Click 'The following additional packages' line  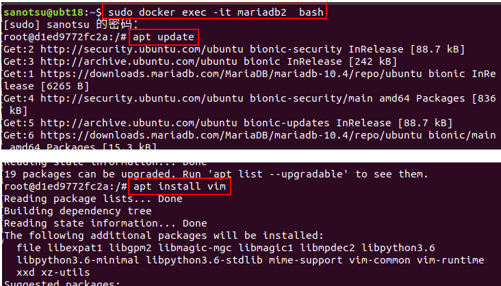pyautogui.click(x=164, y=235)
